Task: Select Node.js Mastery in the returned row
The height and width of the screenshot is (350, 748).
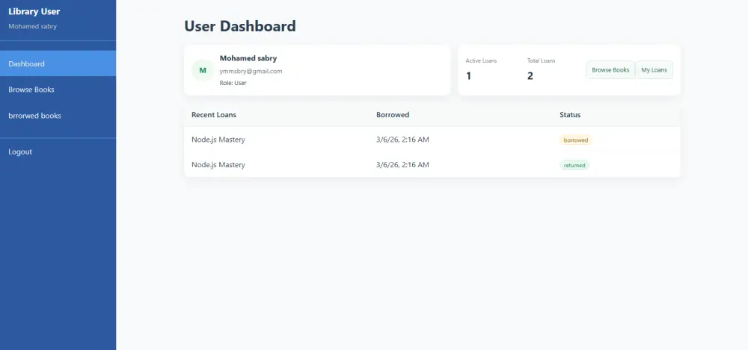Action: [218, 165]
